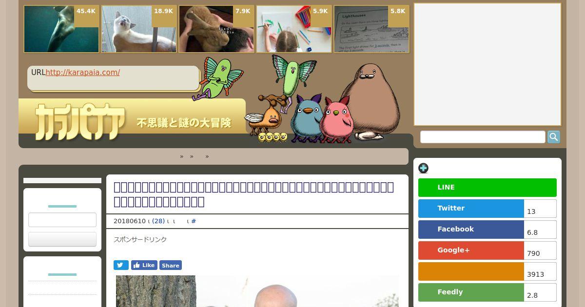Click the left sidebar text input field

62,220
